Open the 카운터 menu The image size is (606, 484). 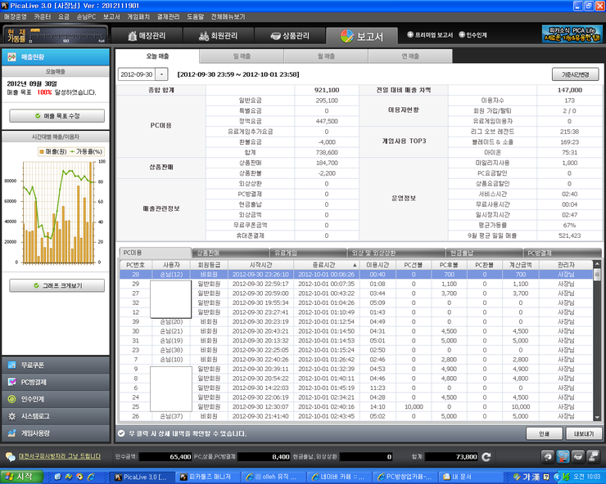click(x=42, y=17)
